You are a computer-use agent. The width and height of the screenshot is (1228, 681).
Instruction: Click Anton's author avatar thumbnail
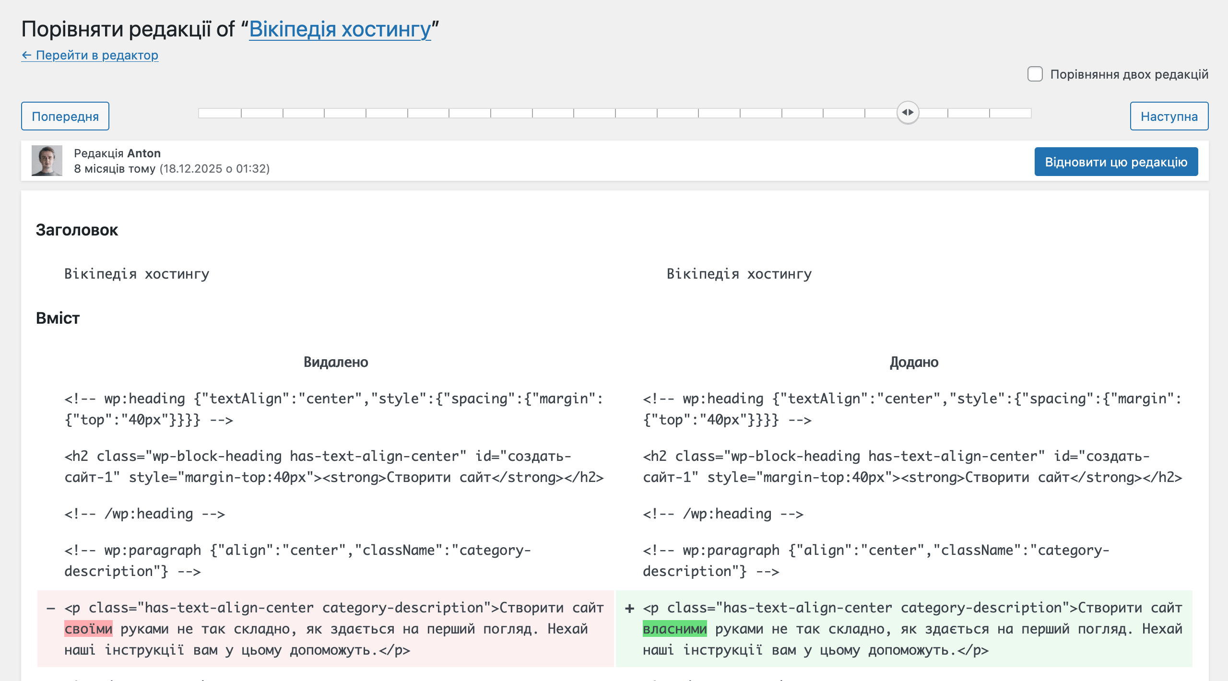(x=47, y=161)
